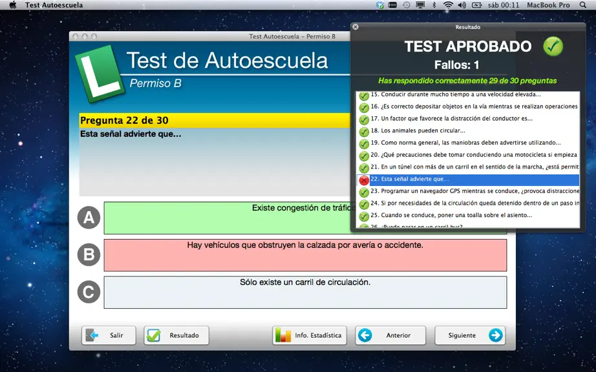
Task: Click answer 'Sólo existe un carril de circulación'
Action: click(x=305, y=293)
